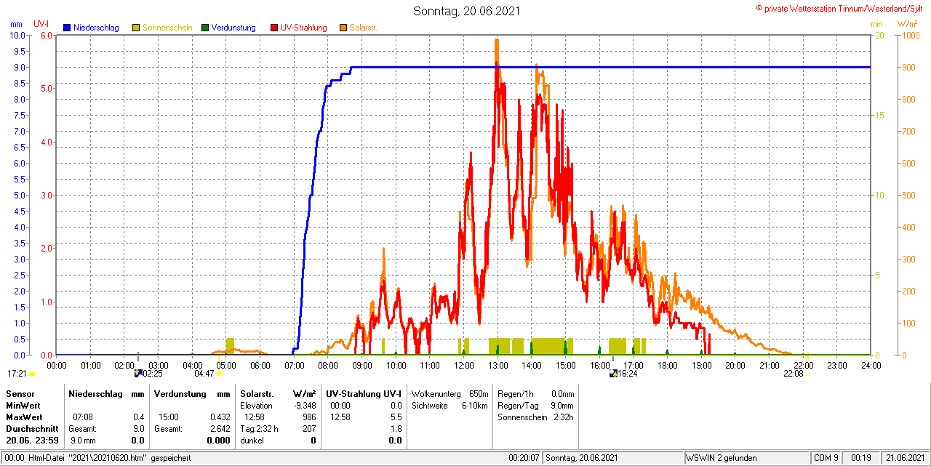This screenshot has width=931, height=466.
Task: Click the Tag:2:32 h entry
Action: coord(260,429)
